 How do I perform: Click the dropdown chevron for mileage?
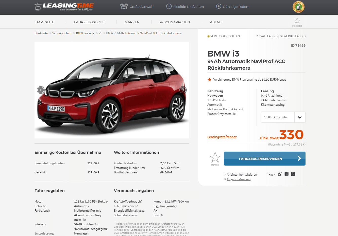[300, 117]
